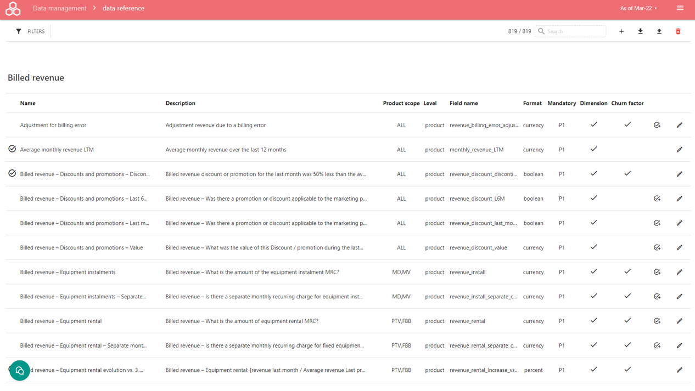Sort table by Name column header

point(27,103)
